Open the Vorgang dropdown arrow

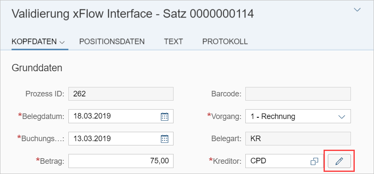coord(342,116)
